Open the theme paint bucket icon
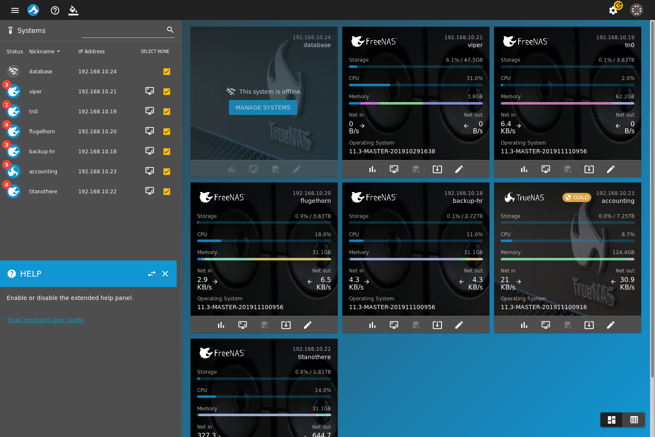The height and width of the screenshot is (437, 655). [73, 10]
